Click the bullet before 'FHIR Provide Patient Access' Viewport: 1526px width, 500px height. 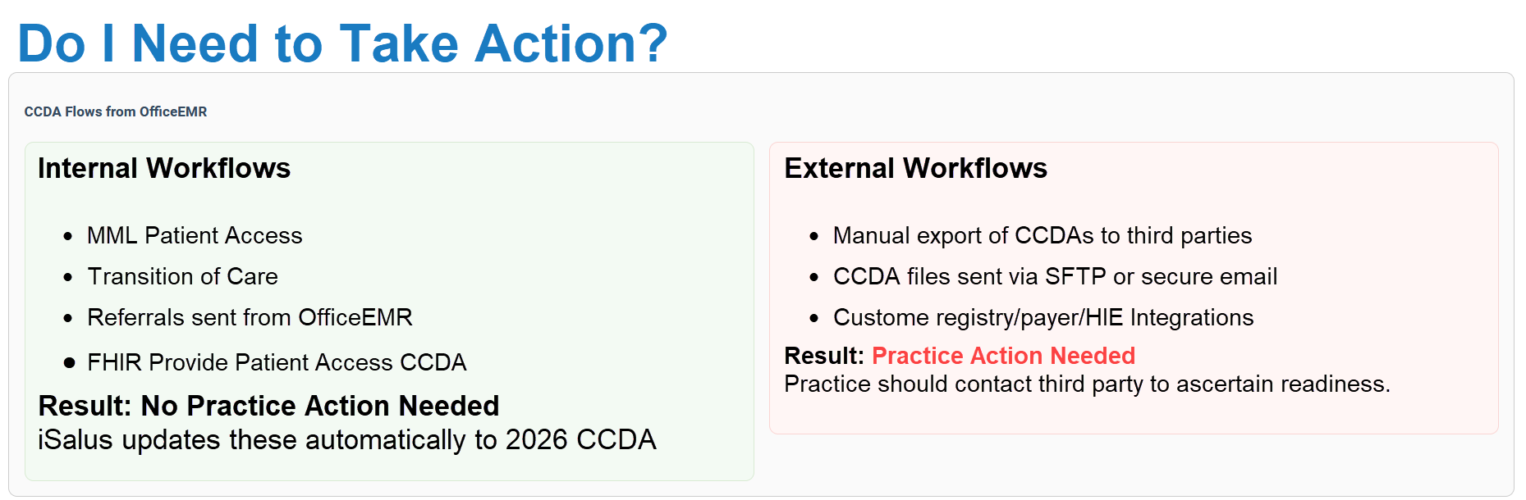(x=69, y=362)
